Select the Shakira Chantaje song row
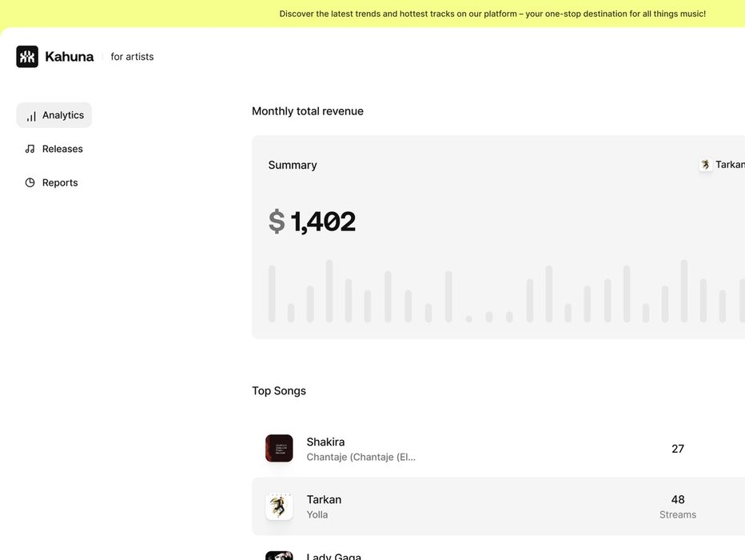The image size is (745, 560). pyautogui.click(x=480, y=449)
